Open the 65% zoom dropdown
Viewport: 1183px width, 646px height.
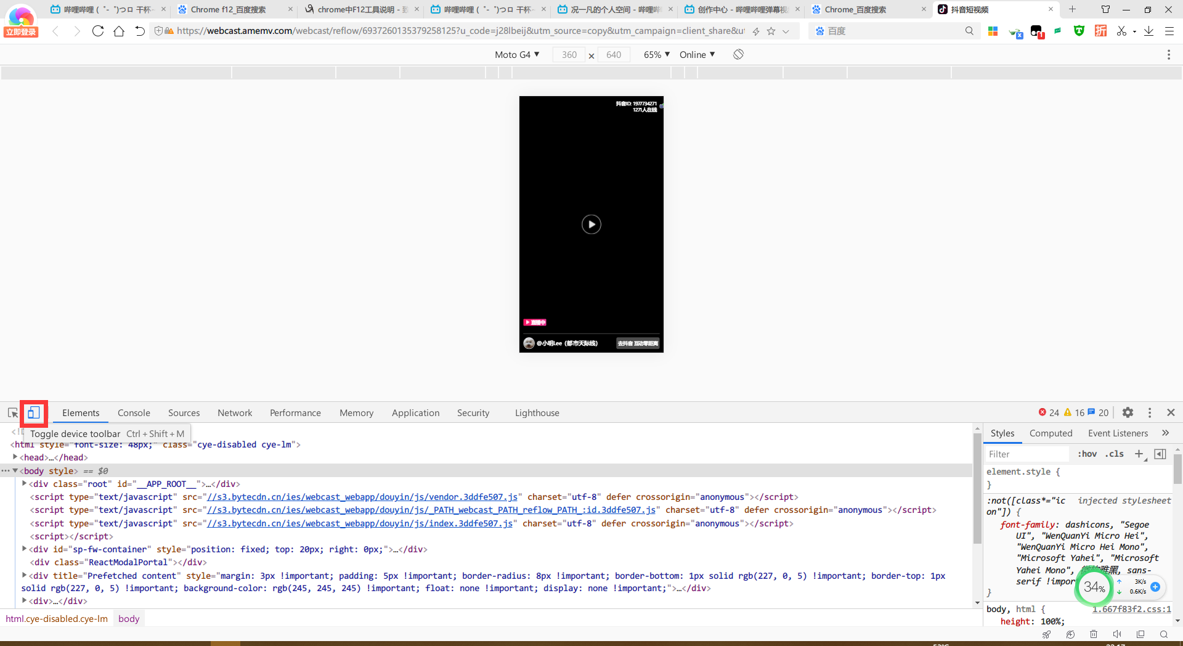point(656,54)
